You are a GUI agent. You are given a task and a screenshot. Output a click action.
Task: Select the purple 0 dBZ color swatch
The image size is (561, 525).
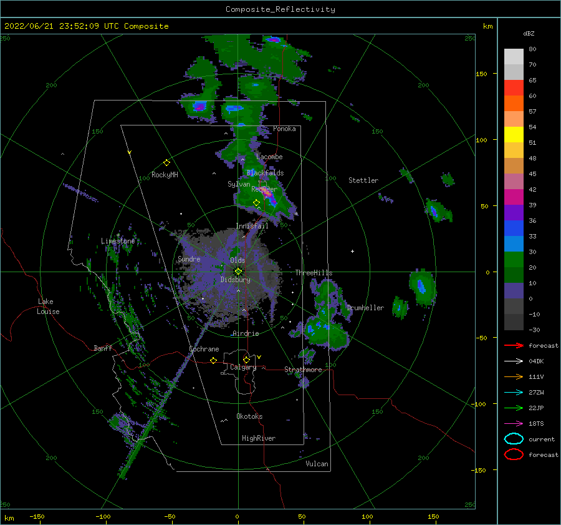click(514, 291)
